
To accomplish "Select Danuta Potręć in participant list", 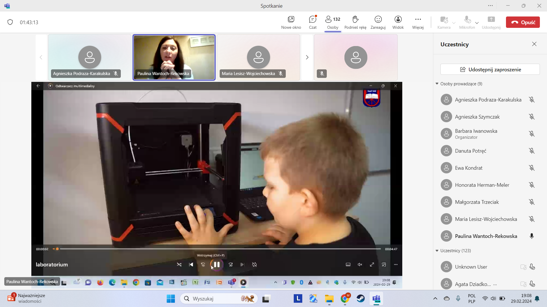I will 488,151.
